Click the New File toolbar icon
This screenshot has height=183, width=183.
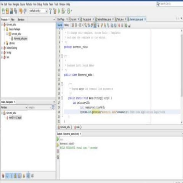point(3,11)
